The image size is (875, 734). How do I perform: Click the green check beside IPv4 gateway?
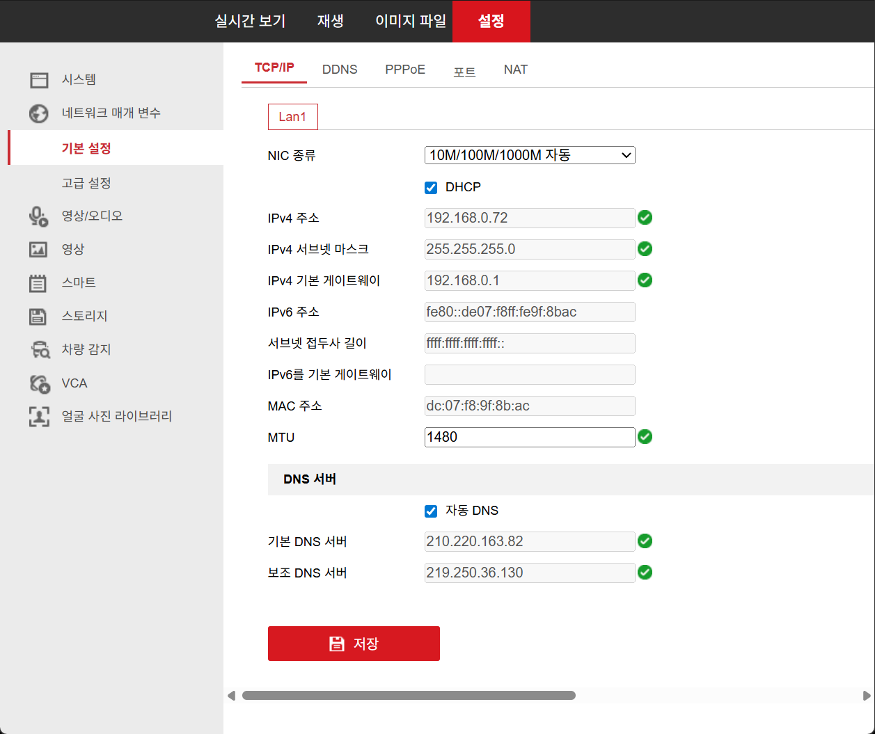point(645,280)
